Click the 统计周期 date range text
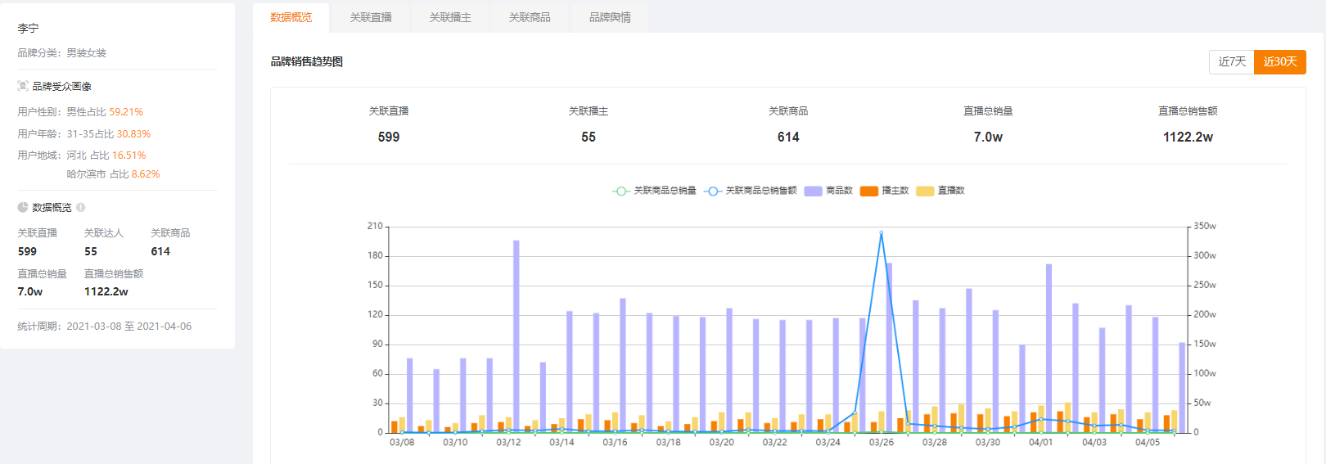Screen dimensions: 1326x464 point(105,327)
